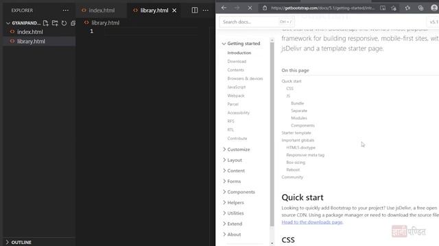The height and width of the screenshot is (246, 439).
Task: Open JavaScript in docs sidebar
Action: (x=236, y=87)
